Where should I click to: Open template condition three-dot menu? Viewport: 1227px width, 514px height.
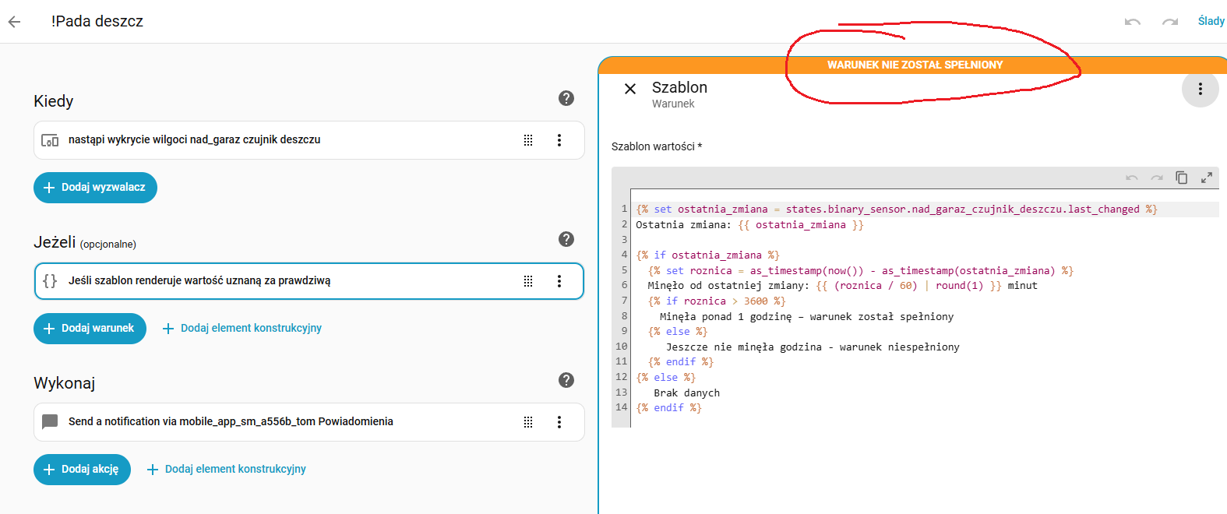point(559,281)
